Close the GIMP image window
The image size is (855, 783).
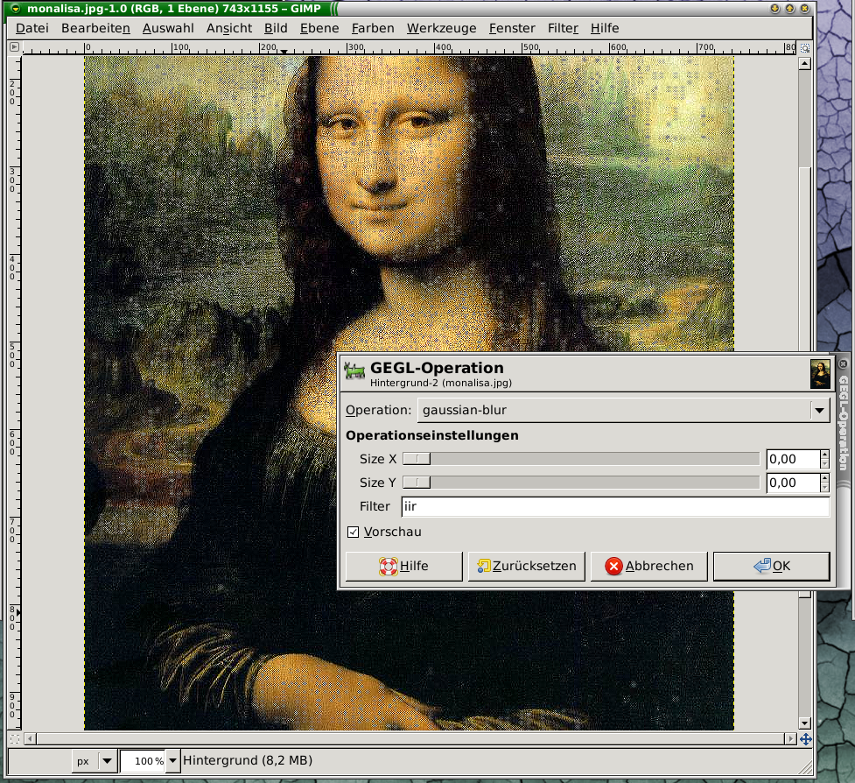804,8
